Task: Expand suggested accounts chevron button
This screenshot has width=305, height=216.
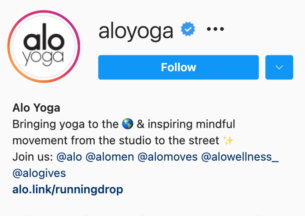Action: [279, 67]
